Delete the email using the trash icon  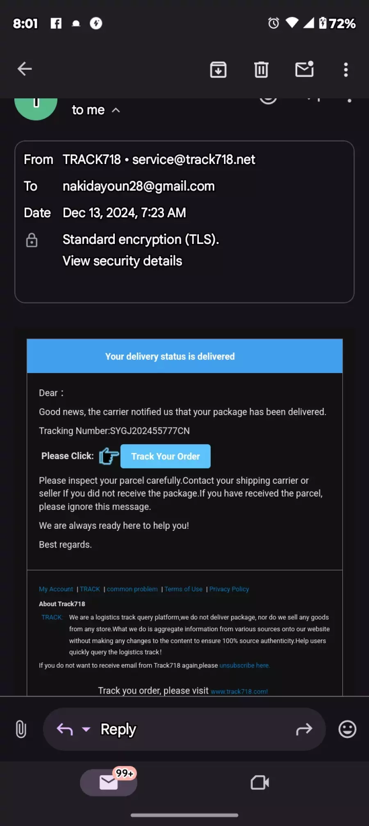coord(261,70)
